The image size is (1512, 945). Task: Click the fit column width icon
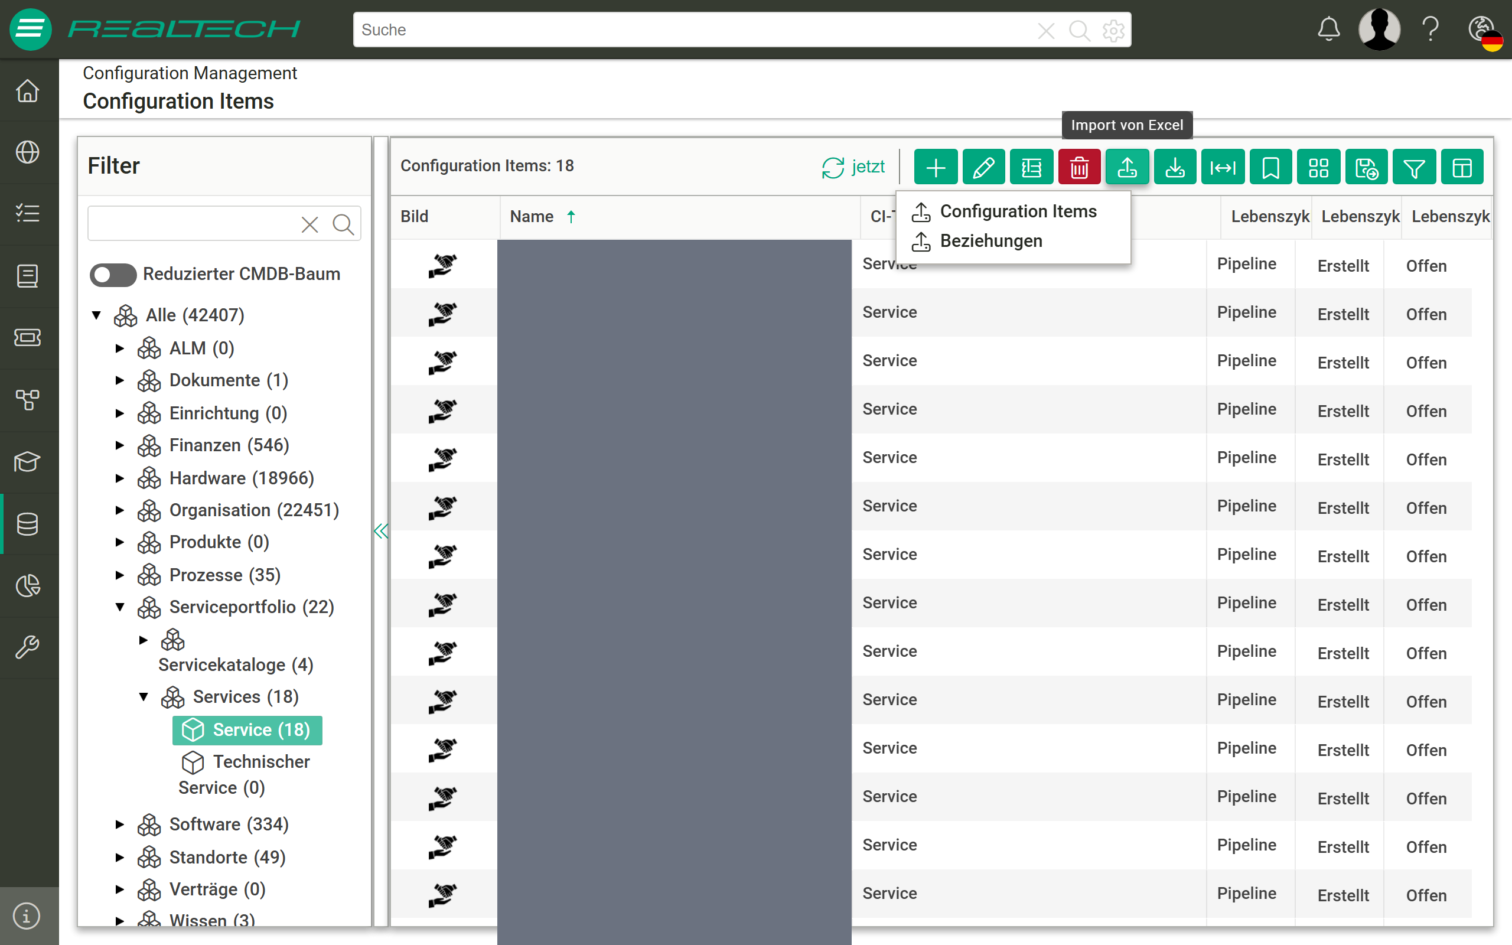1223,168
